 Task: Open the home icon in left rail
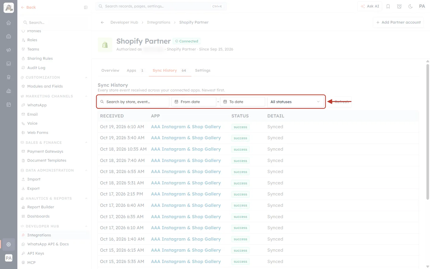point(9,23)
